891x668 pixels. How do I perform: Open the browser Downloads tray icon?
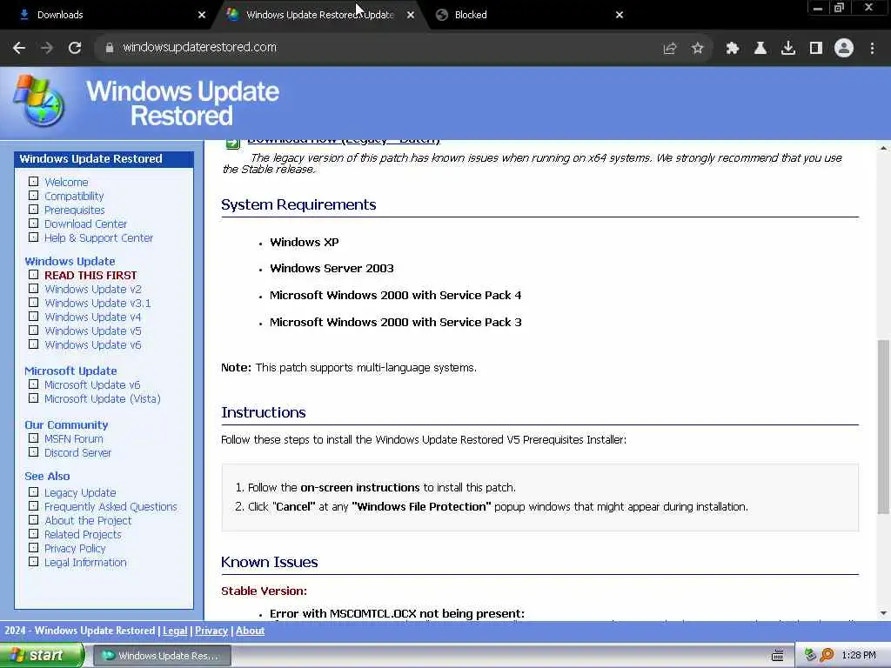(788, 49)
